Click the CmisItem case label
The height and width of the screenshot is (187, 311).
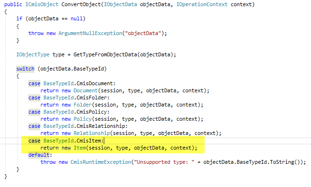click(89, 141)
